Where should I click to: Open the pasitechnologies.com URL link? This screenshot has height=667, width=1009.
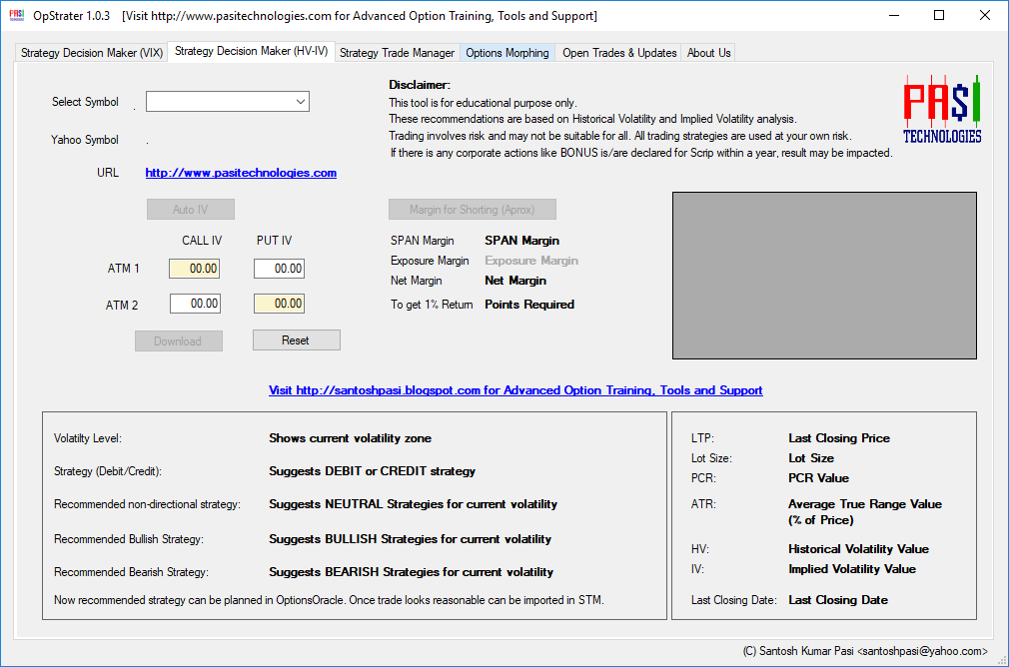[241, 173]
